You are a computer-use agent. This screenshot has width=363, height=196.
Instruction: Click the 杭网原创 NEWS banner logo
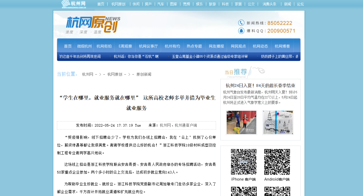(93, 25)
